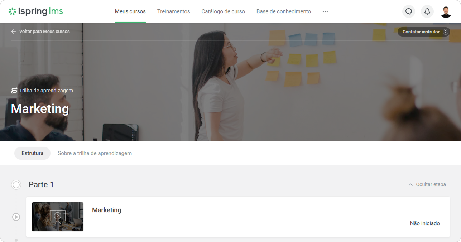The image size is (461, 242).
Task: Open the more options ellipsis menu
Action: 325,11
